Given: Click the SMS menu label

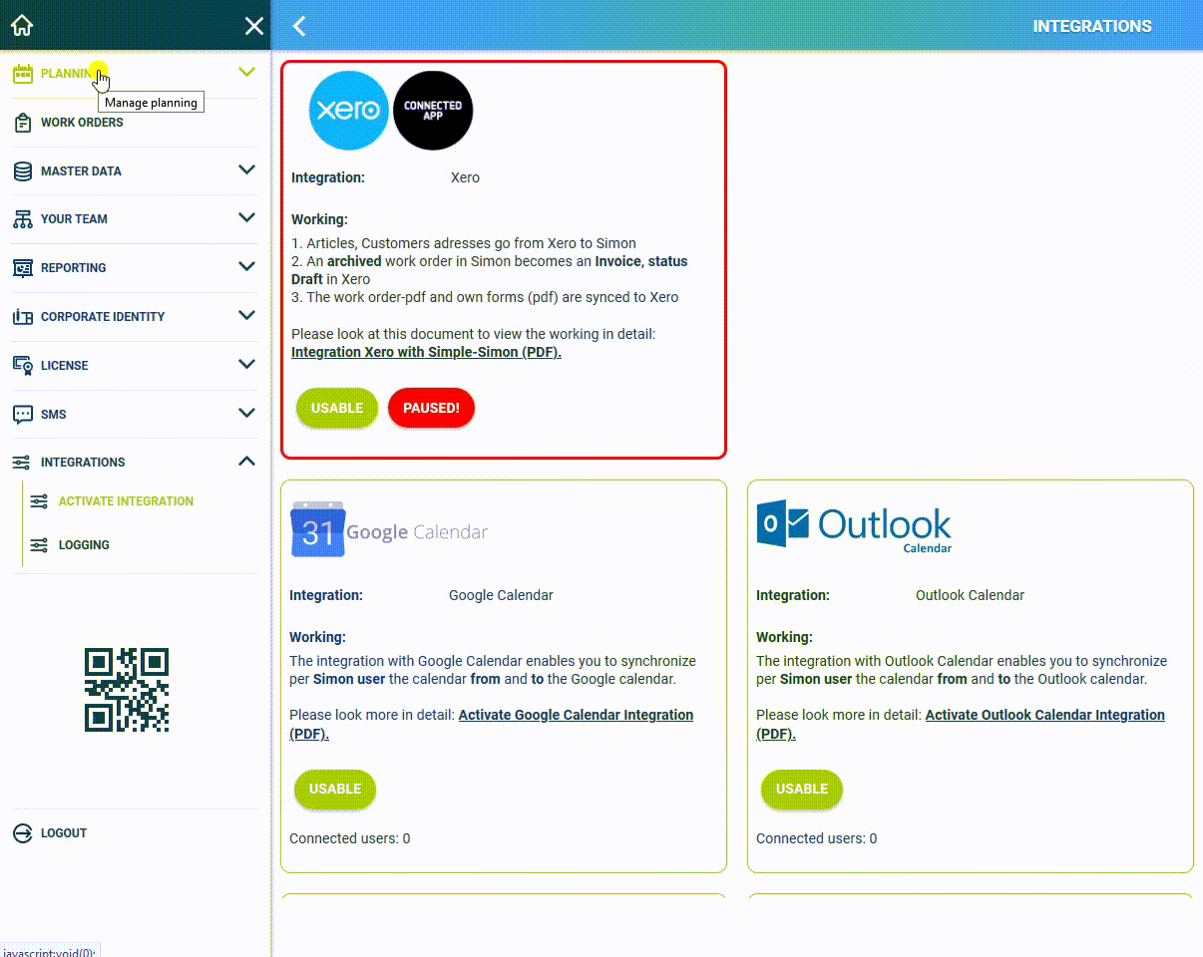Looking at the screenshot, I should coord(54,415).
